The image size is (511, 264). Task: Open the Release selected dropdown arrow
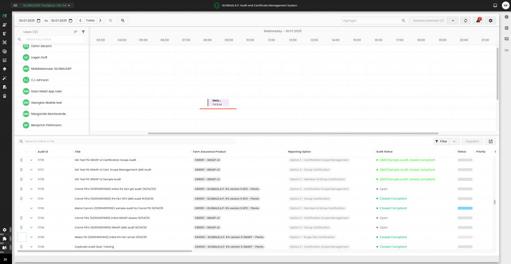point(453,20)
